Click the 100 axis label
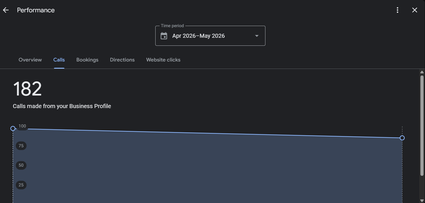The image size is (425, 203). (x=22, y=126)
